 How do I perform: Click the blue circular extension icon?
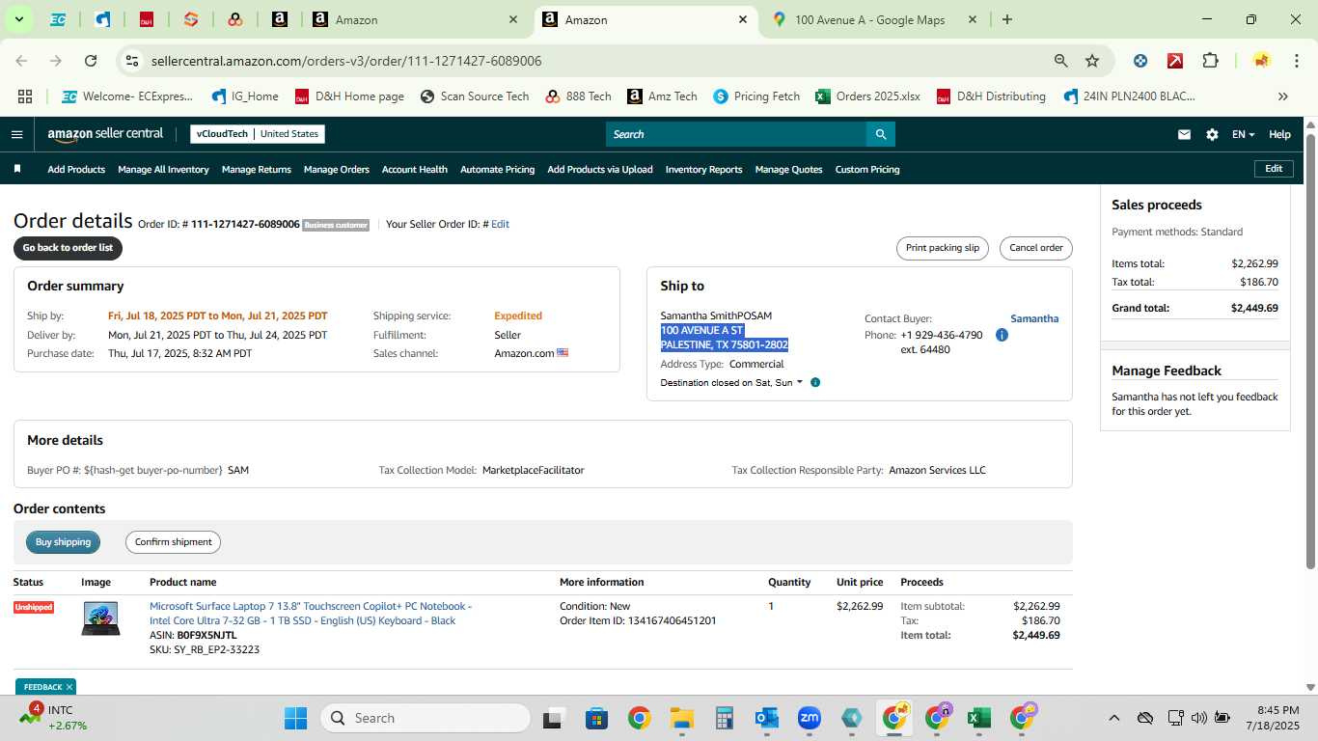point(1140,61)
